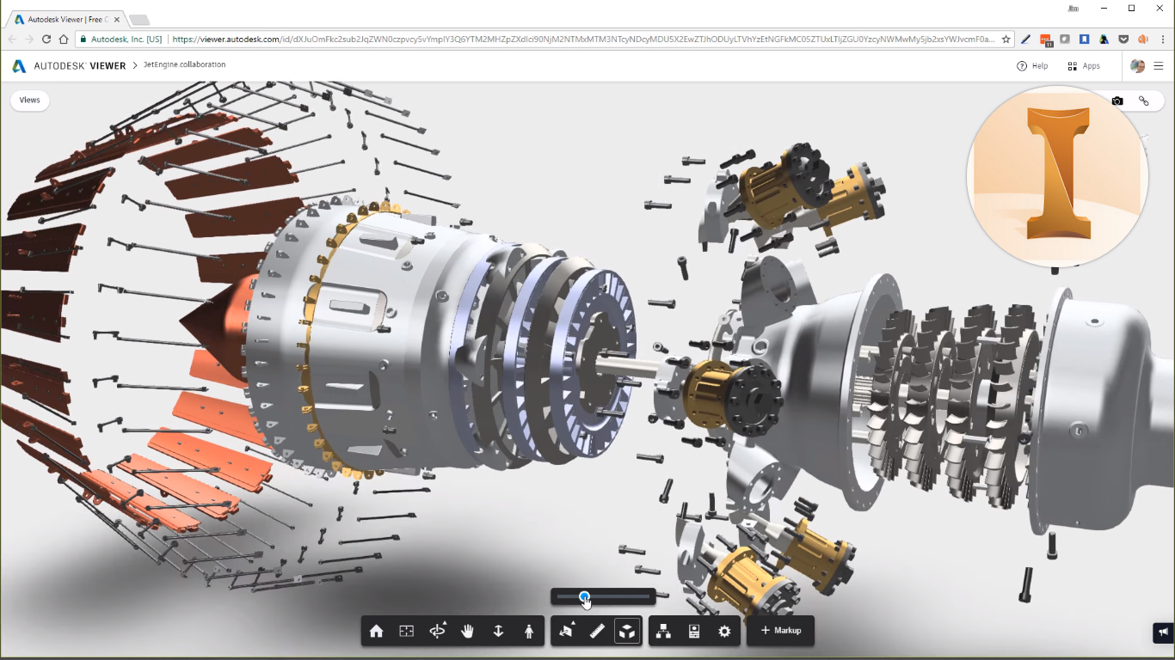The height and width of the screenshot is (660, 1175).
Task: Toggle the Explode Model cube button
Action: (628, 632)
